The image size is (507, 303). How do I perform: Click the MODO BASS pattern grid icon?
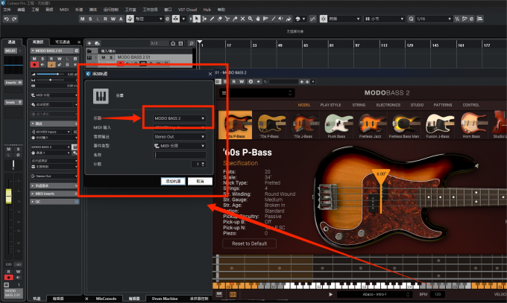[233, 294]
